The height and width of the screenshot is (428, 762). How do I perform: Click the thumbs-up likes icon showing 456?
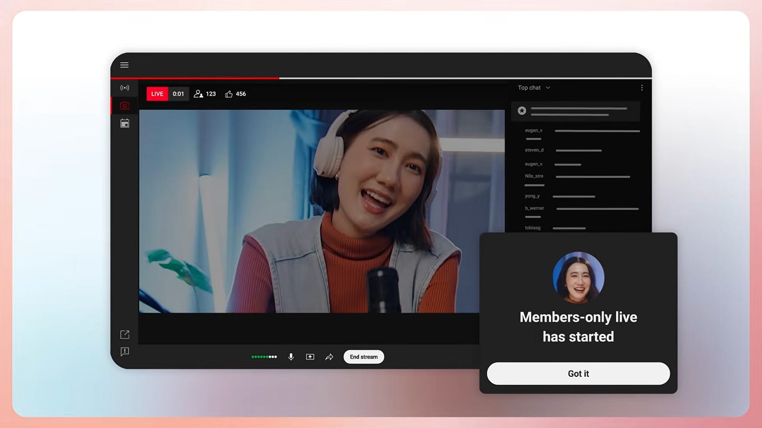229,94
